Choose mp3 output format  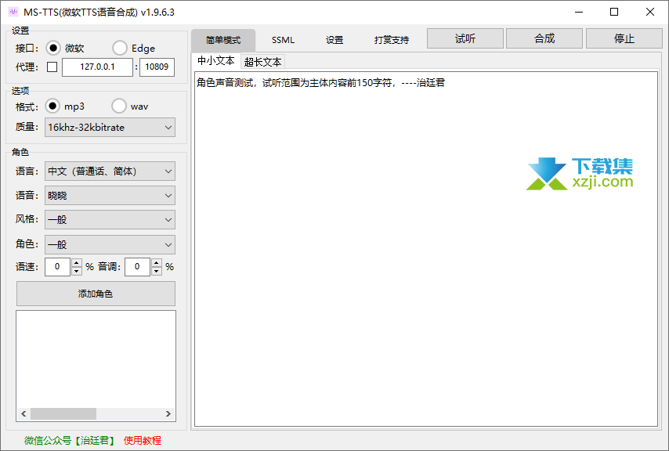click(x=52, y=106)
